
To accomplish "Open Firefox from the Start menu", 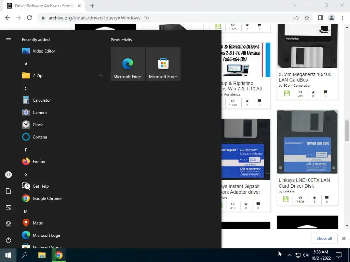I will [63, 161].
